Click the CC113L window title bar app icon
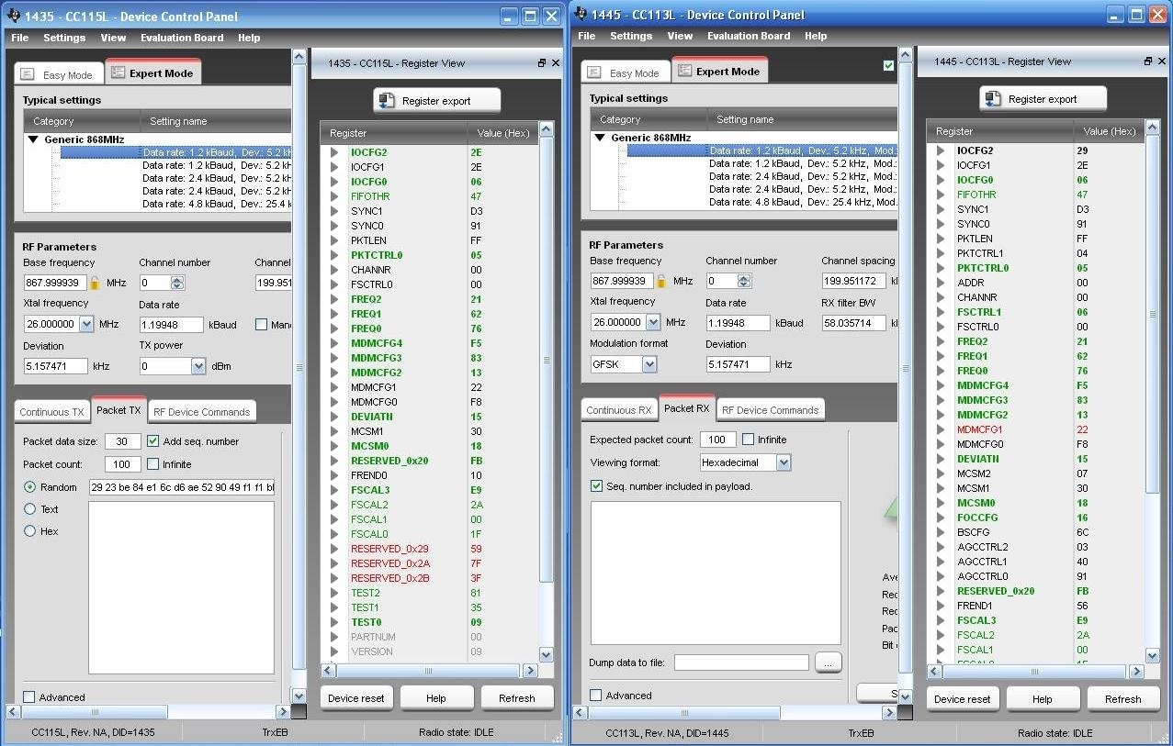 coord(579,14)
